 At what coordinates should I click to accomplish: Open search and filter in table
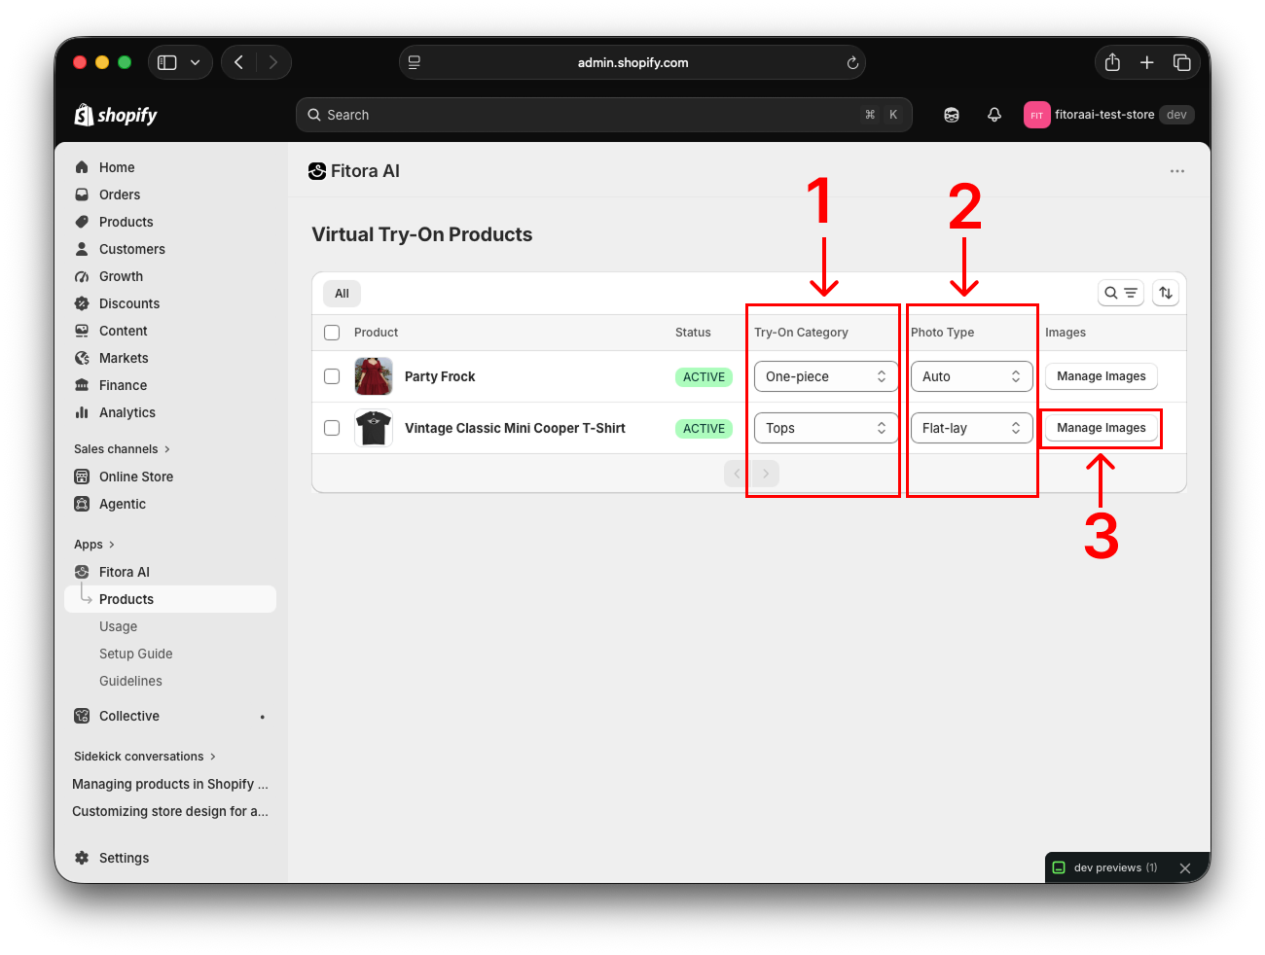pos(1120,293)
